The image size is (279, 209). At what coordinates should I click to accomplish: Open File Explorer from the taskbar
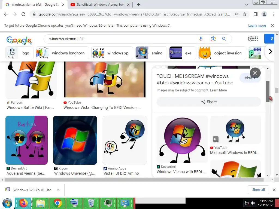[x=40, y=203]
